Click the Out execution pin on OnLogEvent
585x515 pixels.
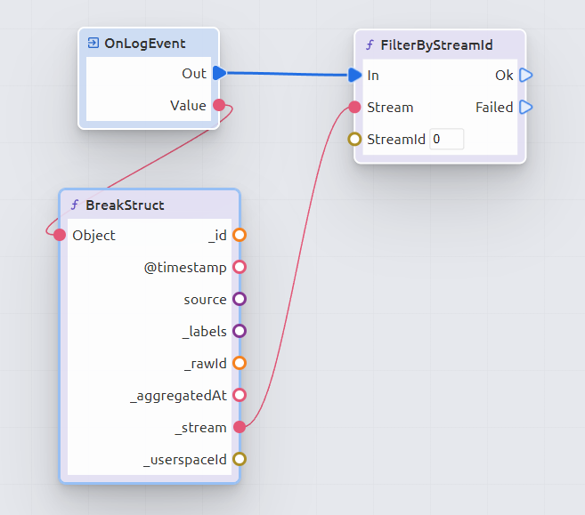point(220,73)
